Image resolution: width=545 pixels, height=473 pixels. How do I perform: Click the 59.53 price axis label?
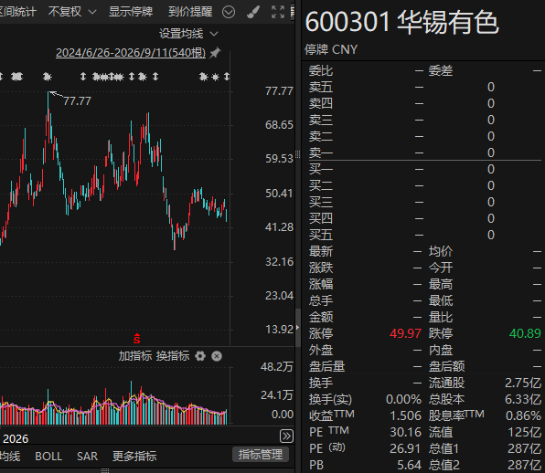click(279, 159)
